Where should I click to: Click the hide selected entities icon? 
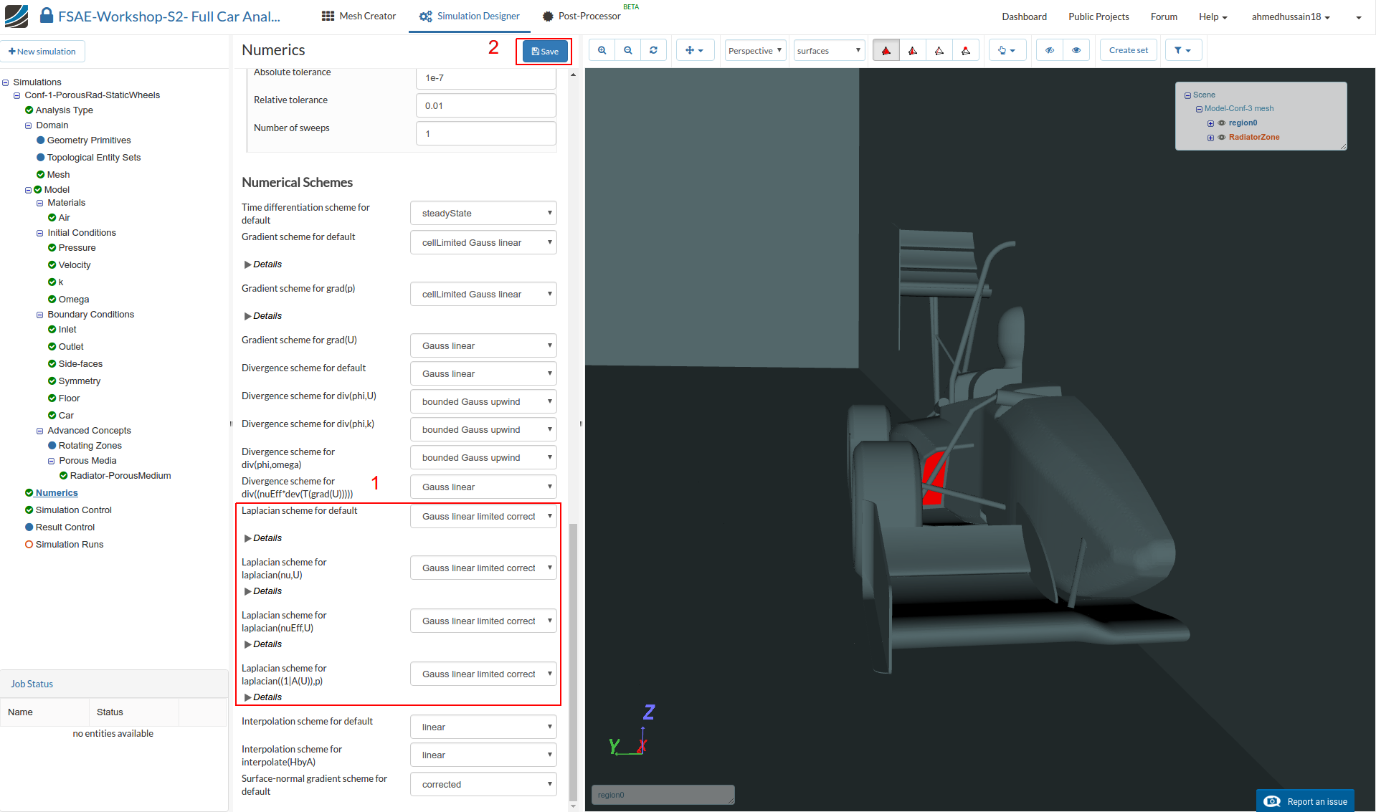pos(1049,50)
